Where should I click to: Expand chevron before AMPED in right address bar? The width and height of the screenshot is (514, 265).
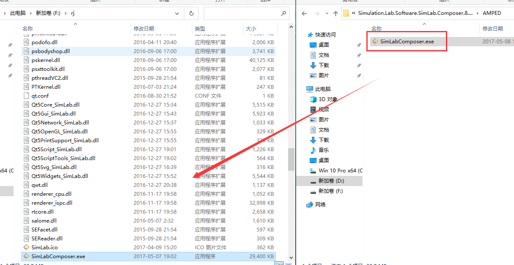point(477,13)
